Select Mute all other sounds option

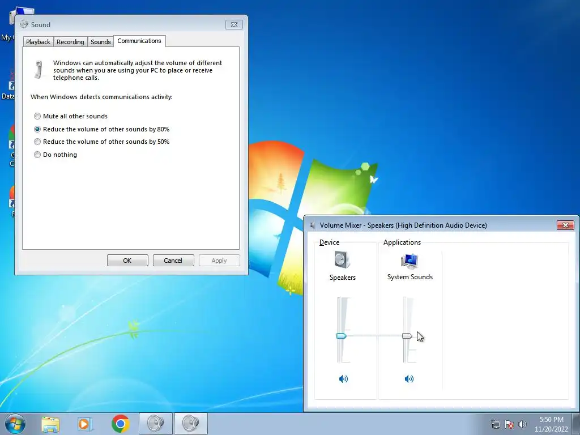click(x=71, y=116)
